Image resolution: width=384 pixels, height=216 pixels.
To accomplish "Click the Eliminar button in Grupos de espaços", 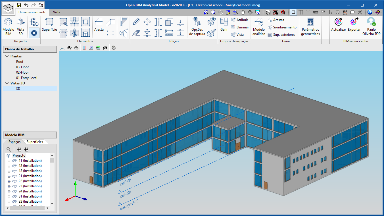I will point(240,27).
